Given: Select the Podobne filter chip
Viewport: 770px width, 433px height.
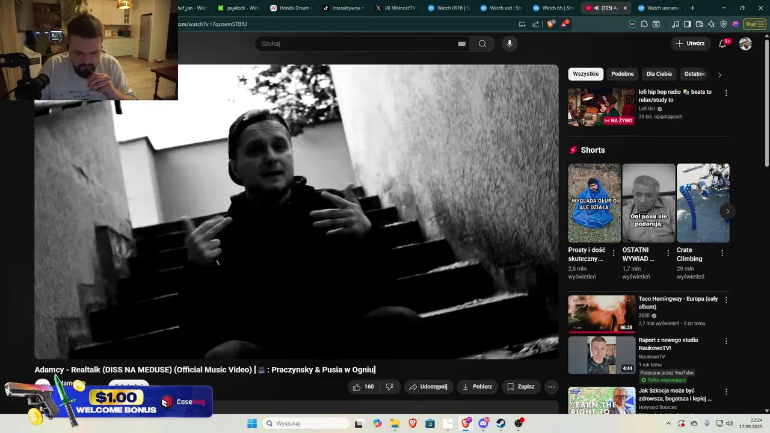Looking at the screenshot, I should [x=623, y=74].
